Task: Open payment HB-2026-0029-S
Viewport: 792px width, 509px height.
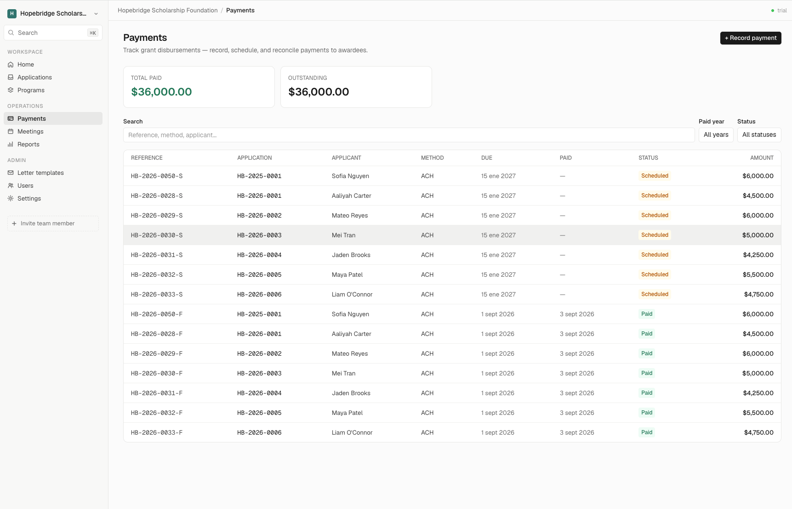Action: (x=157, y=216)
